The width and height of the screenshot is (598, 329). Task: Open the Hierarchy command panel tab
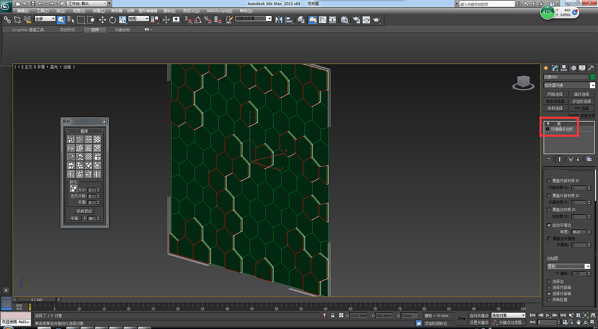click(564, 68)
